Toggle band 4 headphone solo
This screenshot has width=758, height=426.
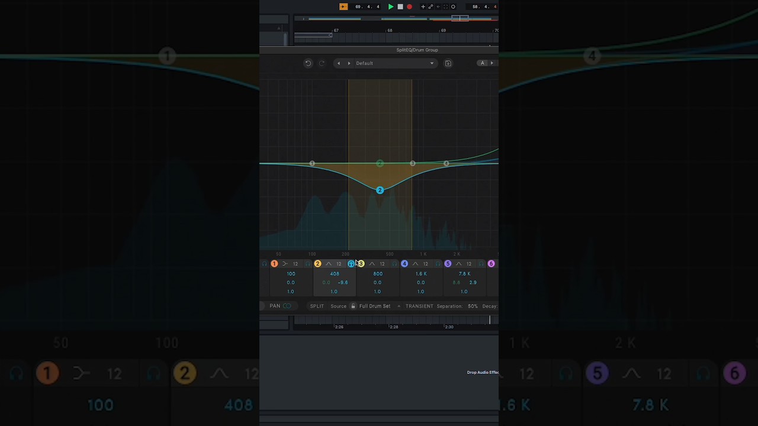click(x=438, y=264)
